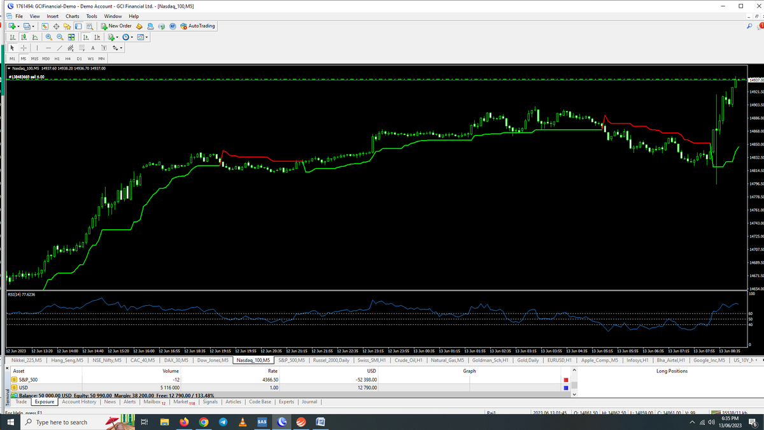Draw a vertical line
Screen dimensions: 764x430
coord(37,48)
